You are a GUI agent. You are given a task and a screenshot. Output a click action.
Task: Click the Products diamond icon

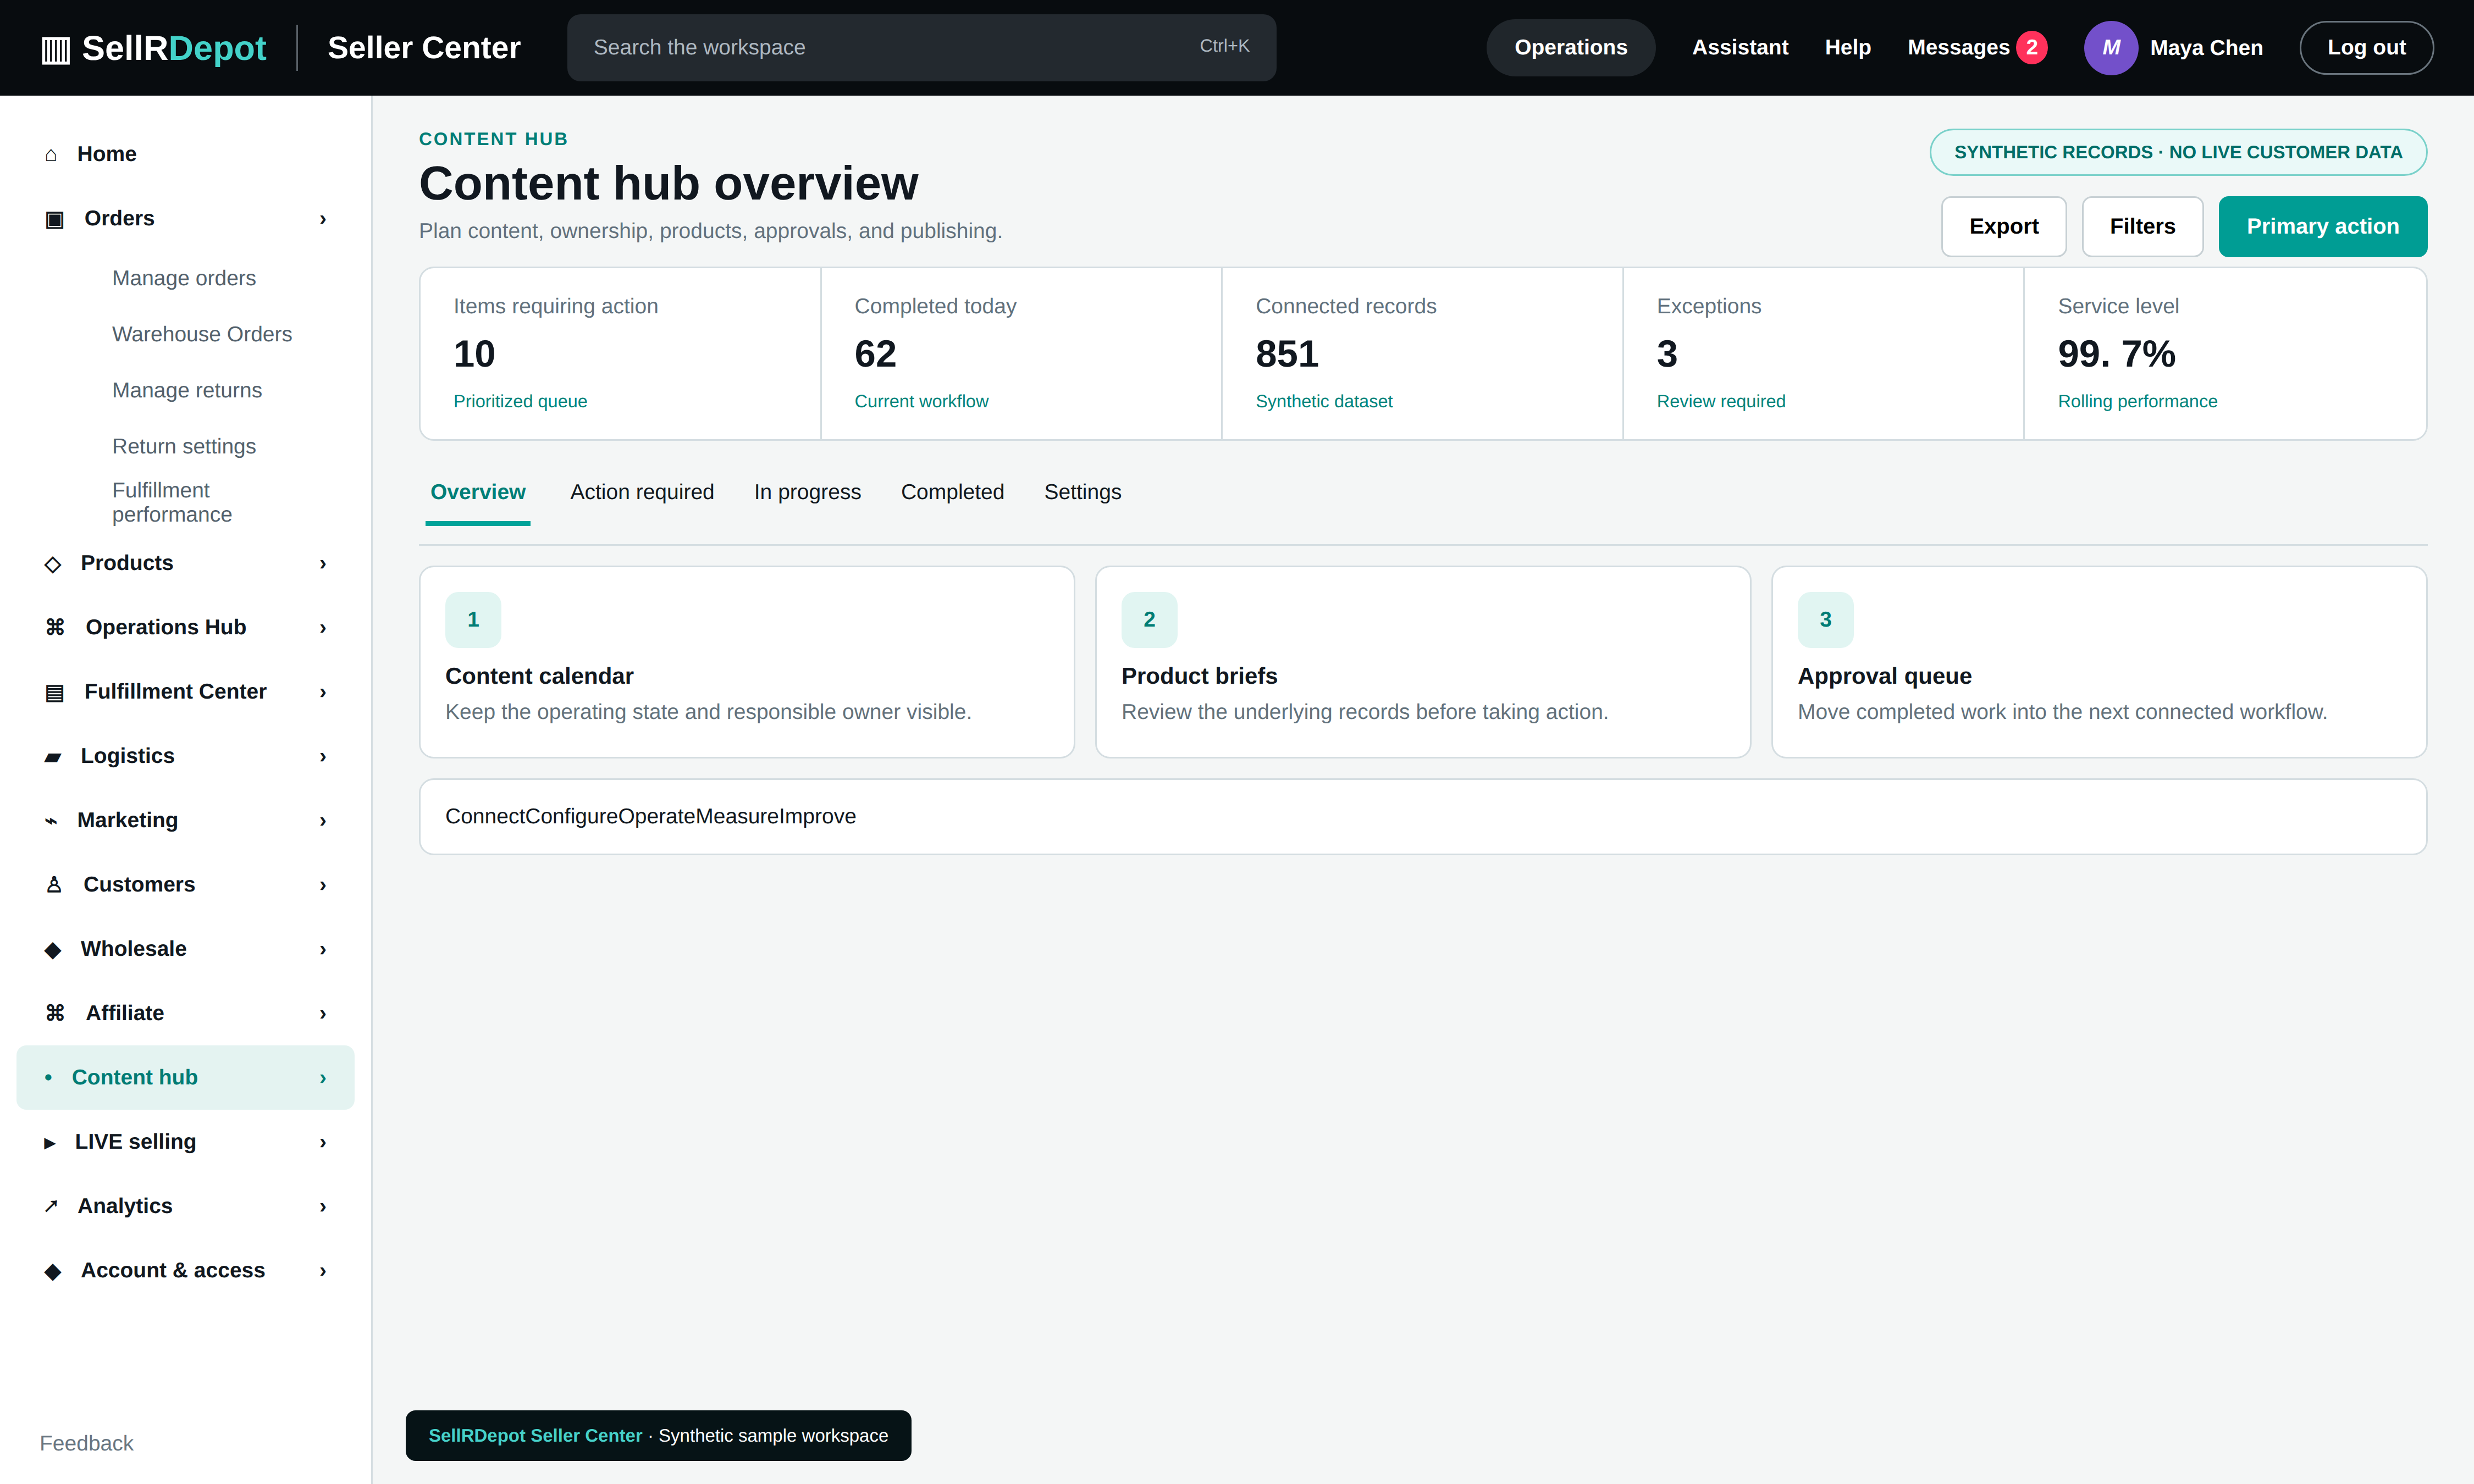tap(53, 564)
